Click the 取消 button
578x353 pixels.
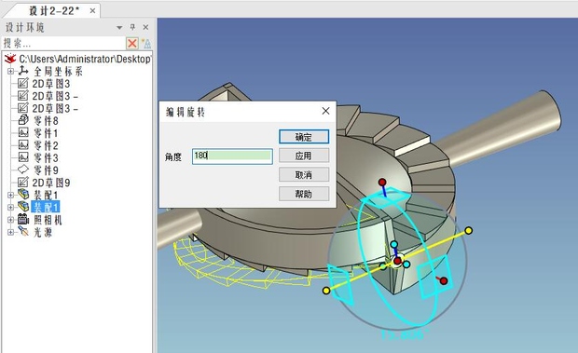click(x=304, y=174)
